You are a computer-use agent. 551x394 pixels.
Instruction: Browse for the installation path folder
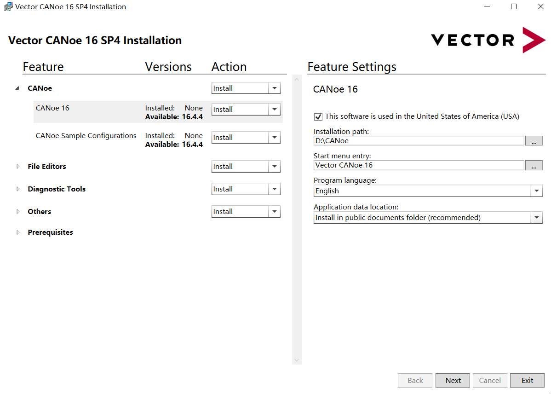534,141
